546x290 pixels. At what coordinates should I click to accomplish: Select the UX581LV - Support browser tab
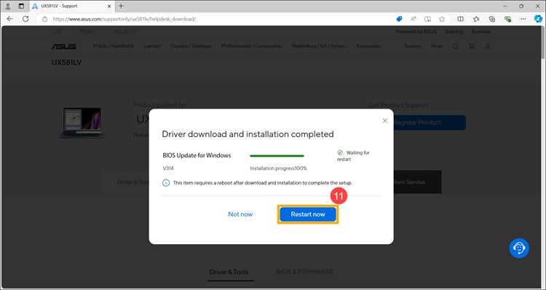[72, 7]
